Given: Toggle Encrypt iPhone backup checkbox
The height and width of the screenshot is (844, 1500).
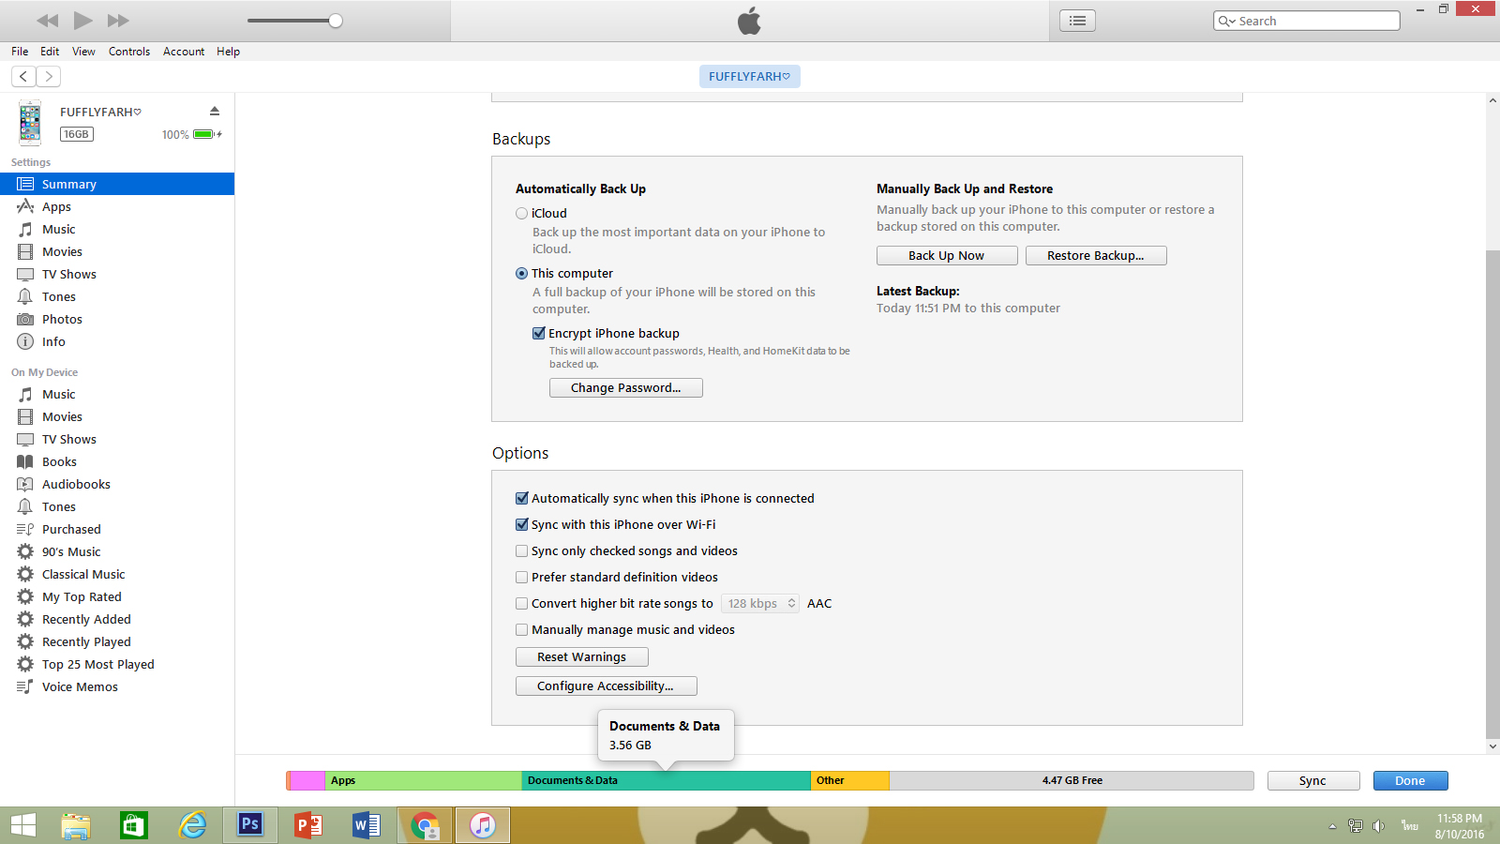Looking at the screenshot, I should [x=539, y=333].
